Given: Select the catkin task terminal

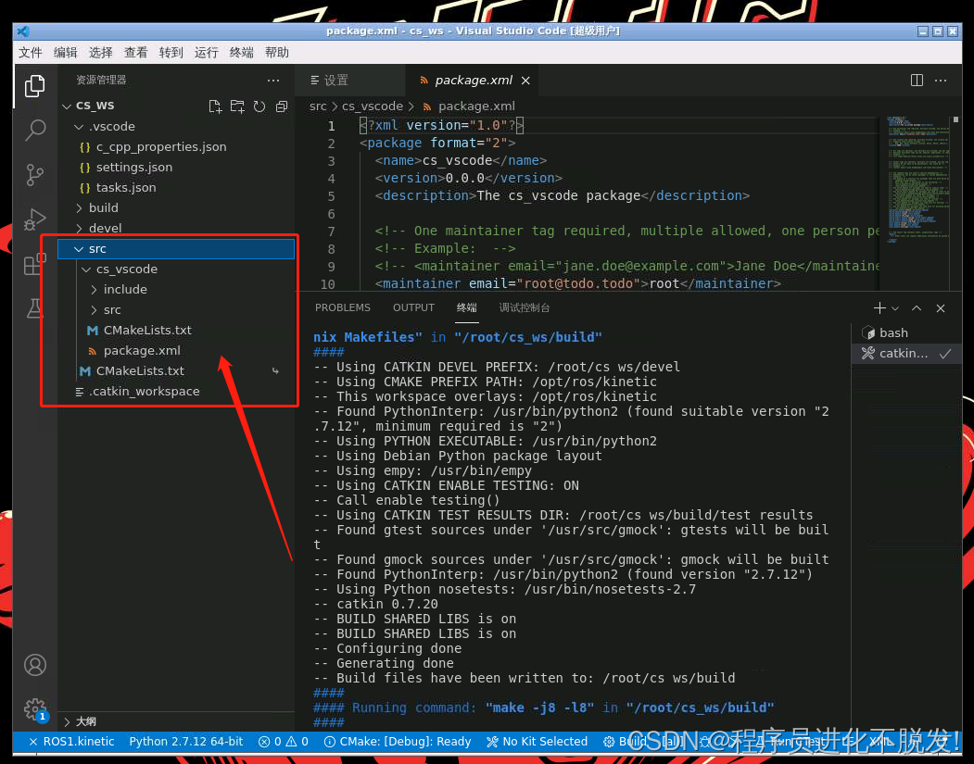Looking at the screenshot, I should tap(905, 353).
